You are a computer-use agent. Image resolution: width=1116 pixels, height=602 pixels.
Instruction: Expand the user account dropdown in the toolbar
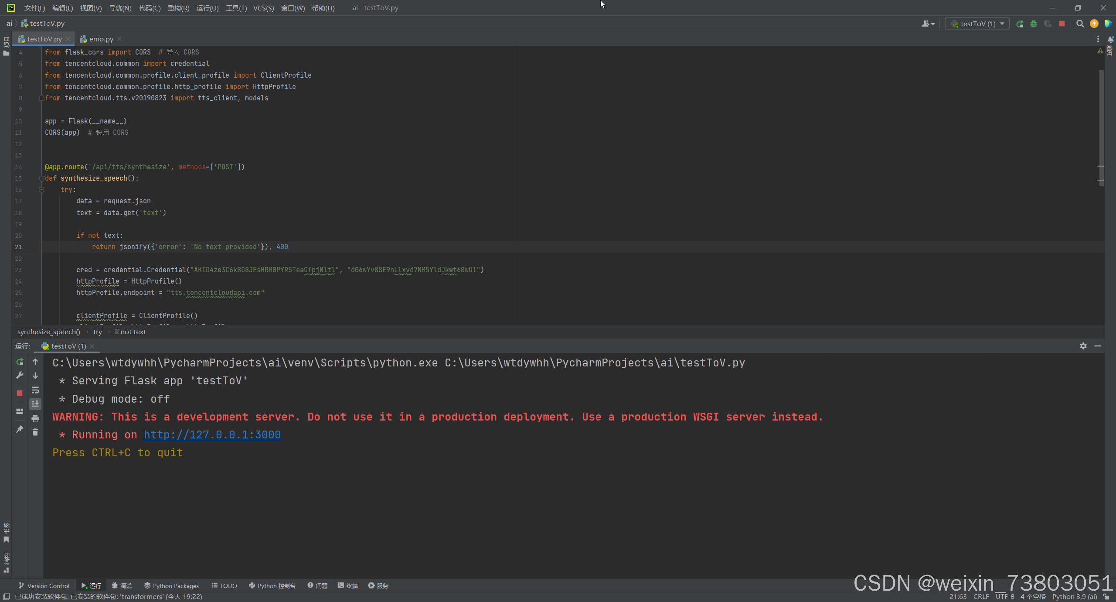[928, 24]
